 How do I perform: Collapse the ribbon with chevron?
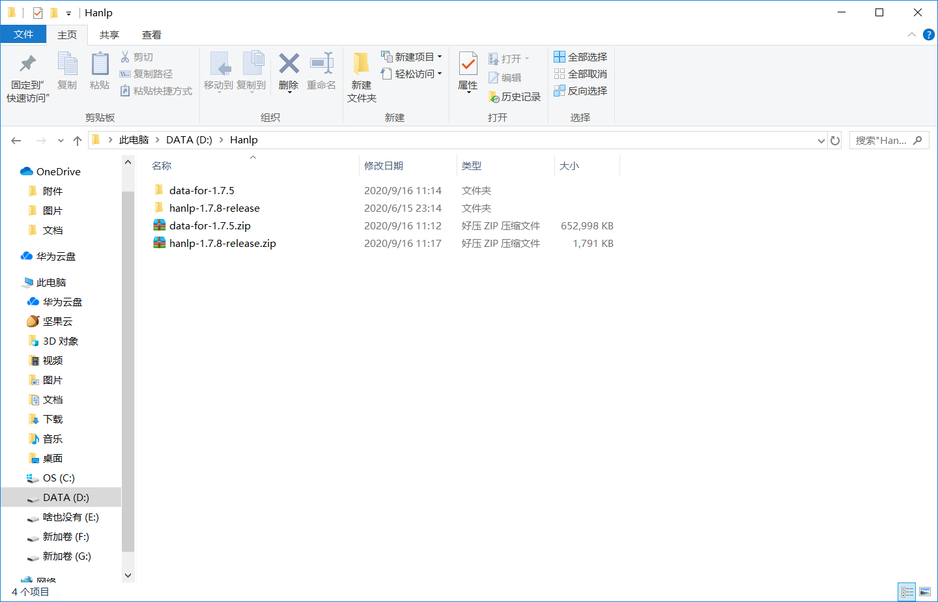tap(912, 35)
